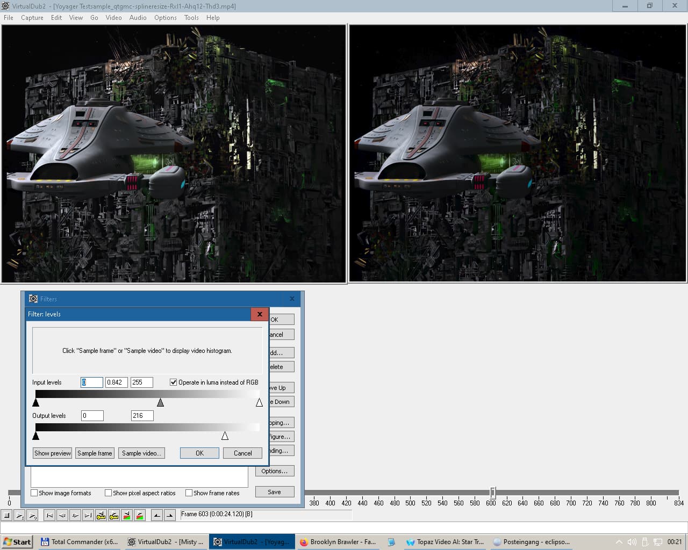Click the Stop playback button
The height and width of the screenshot is (550, 688).
click(7, 515)
